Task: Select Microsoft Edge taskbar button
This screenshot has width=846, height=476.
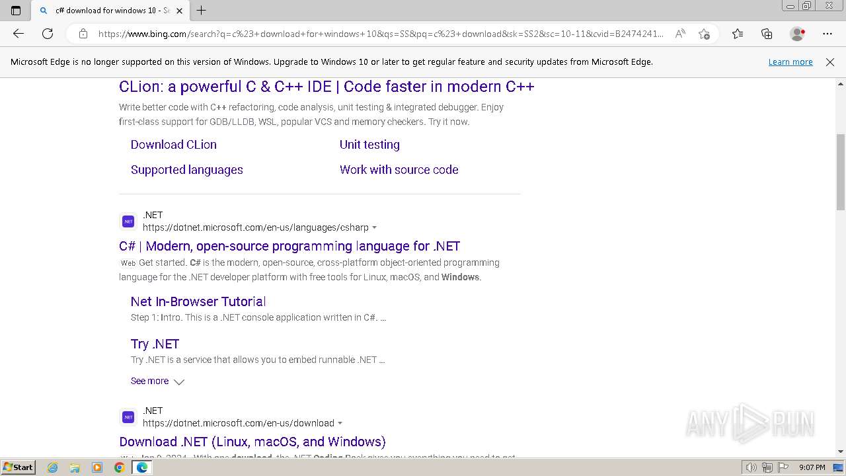Action: [141, 467]
